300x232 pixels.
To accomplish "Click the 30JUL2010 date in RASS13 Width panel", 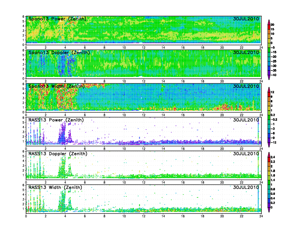I will (x=246, y=187).
